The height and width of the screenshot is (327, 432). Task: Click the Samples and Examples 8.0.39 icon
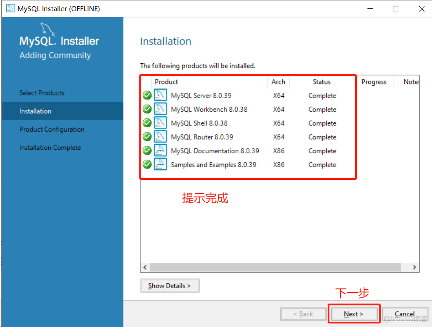click(160, 164)
